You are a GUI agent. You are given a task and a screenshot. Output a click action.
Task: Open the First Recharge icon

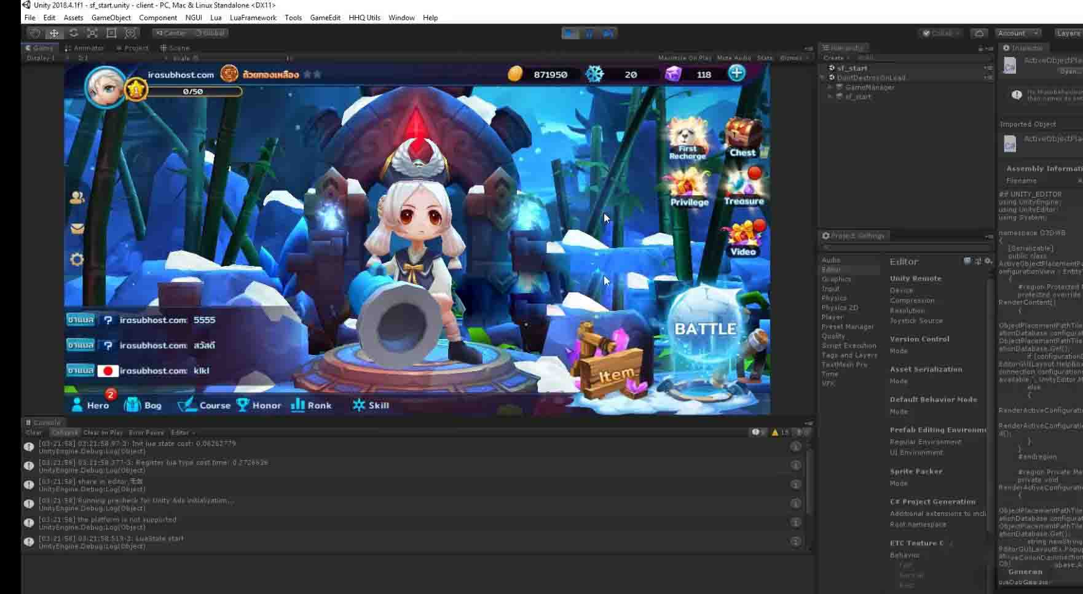coord(687,139)
